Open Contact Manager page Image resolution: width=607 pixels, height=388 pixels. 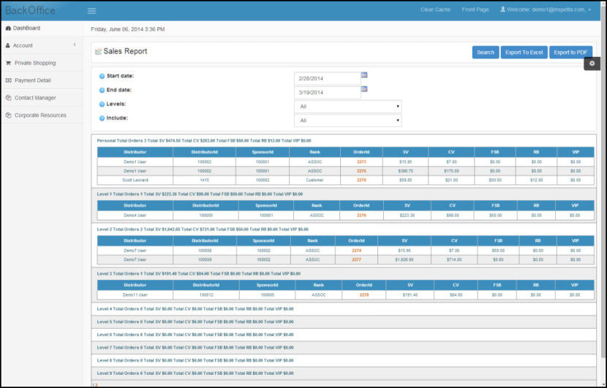(x=42, y=98)
